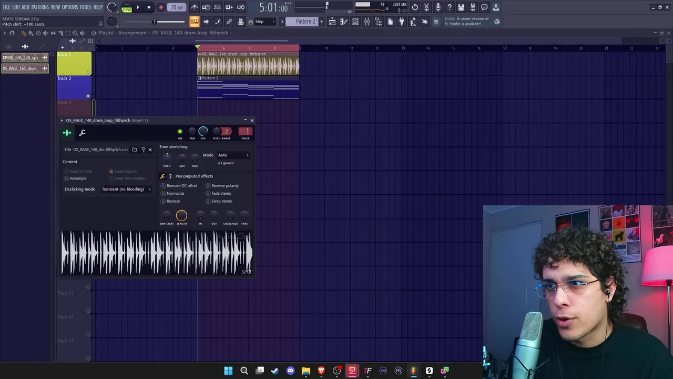Remove the loaded sample with X icon
The height and width of the screenshot is (379, 673).
coord(150,149)
